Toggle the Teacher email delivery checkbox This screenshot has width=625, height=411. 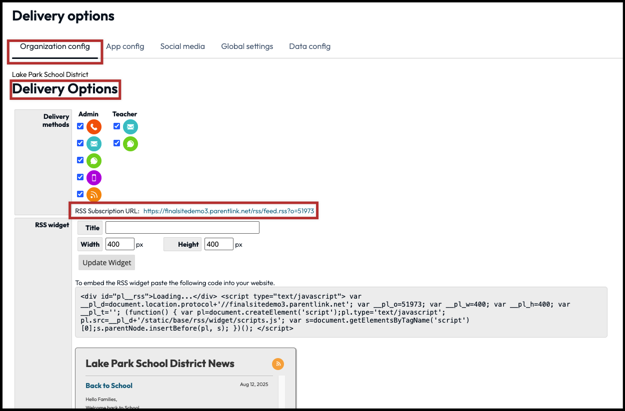click(116, 126)
